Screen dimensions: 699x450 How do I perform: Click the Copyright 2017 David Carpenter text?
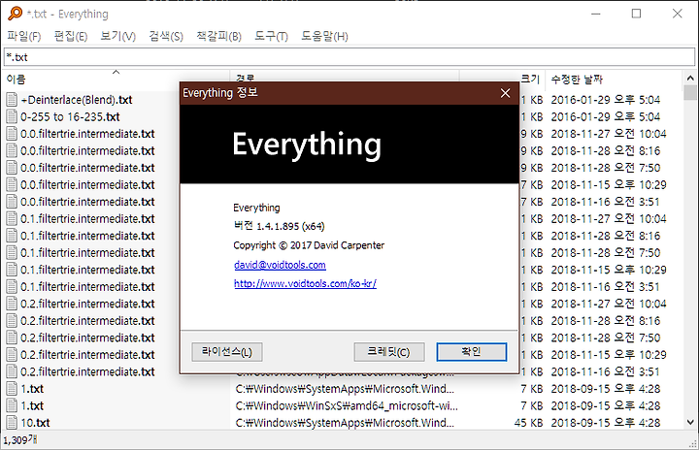309,245
